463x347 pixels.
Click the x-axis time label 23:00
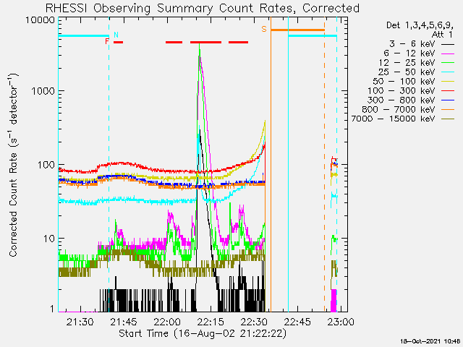(341, 322)
